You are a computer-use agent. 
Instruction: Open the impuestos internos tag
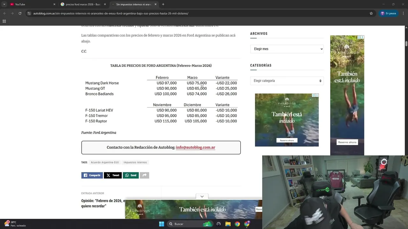pyautogui.click(x=135, y=163)
